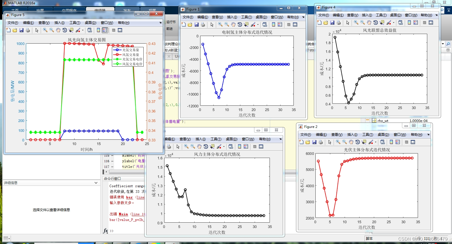The height and width of the screenshot is (244, 452).
Task: Select Edit Plot arrow in Figure 4
Action: (x=348, y=22)
